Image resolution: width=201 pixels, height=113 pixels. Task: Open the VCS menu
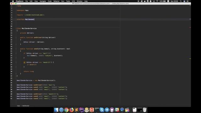point(73,1)
